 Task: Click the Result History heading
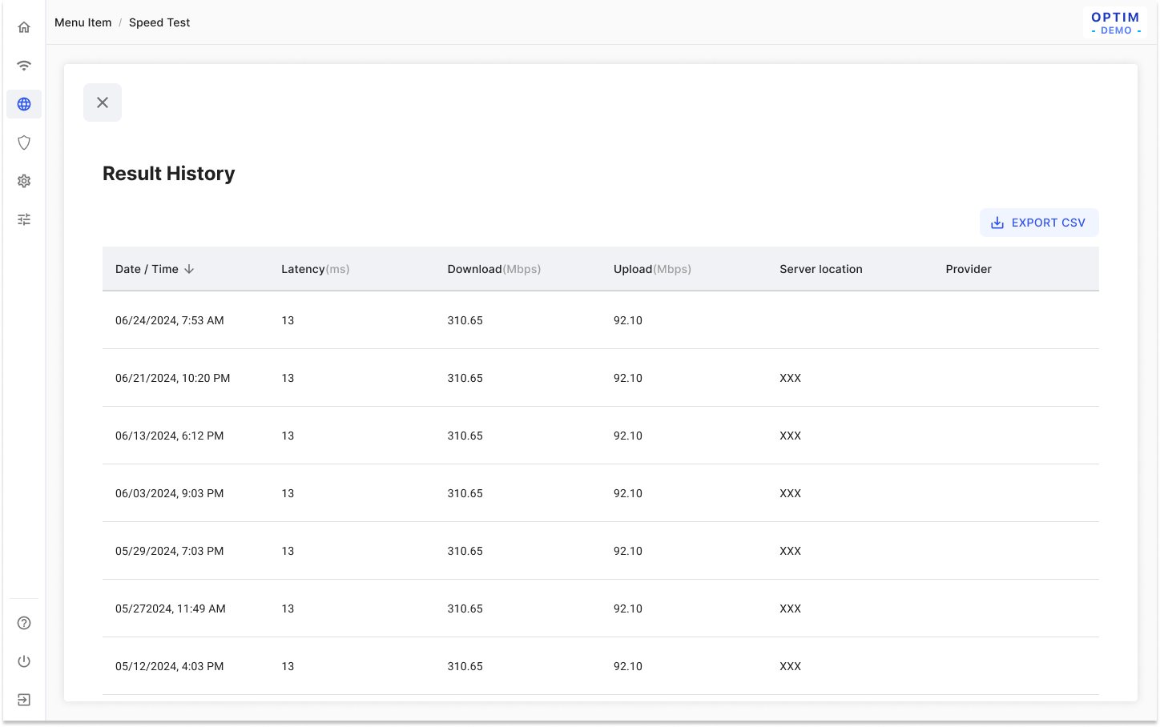(169, 174)
